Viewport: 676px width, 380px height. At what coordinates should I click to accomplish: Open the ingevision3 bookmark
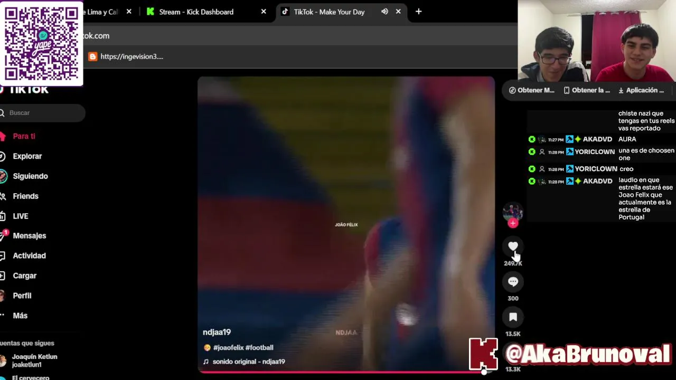[x=126, y=56]
